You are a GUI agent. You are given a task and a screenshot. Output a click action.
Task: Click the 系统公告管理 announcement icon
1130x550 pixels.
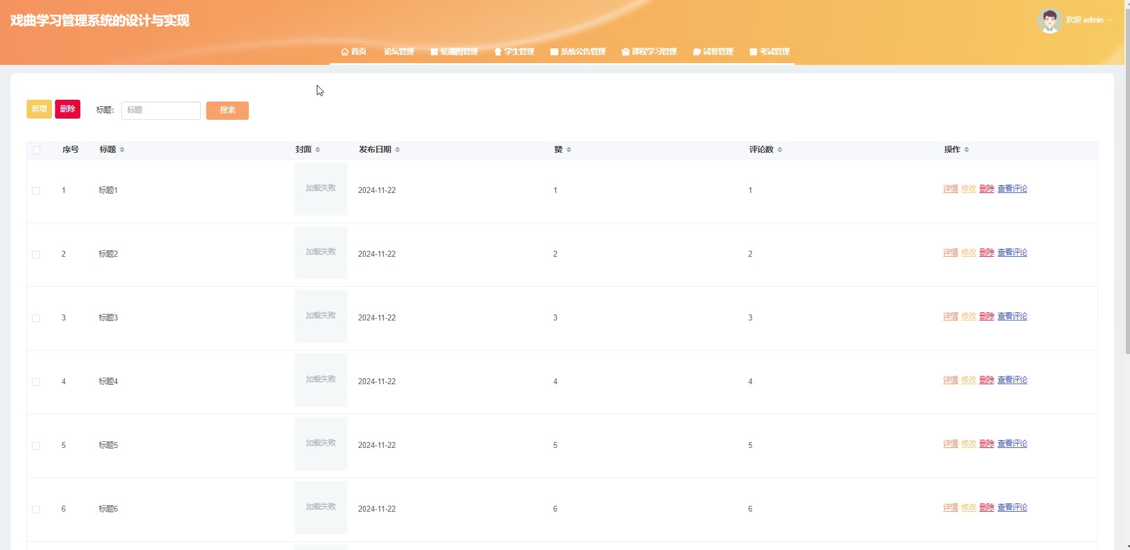click(554, 52)
